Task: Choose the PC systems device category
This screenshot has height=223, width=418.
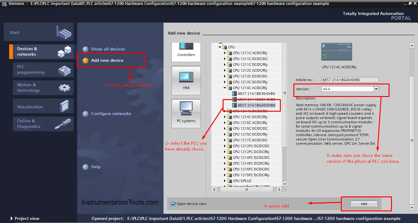Action: click(186, 113)
